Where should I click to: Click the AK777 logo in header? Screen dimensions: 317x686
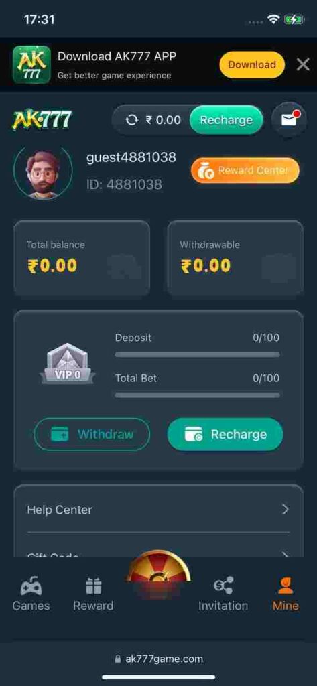tap(42, 119)
